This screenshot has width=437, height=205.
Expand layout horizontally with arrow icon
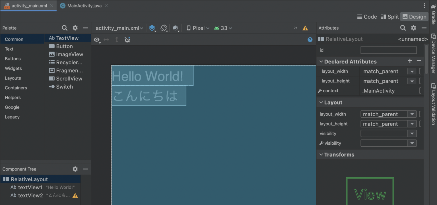pyautogui.click(x=106, y=40)
